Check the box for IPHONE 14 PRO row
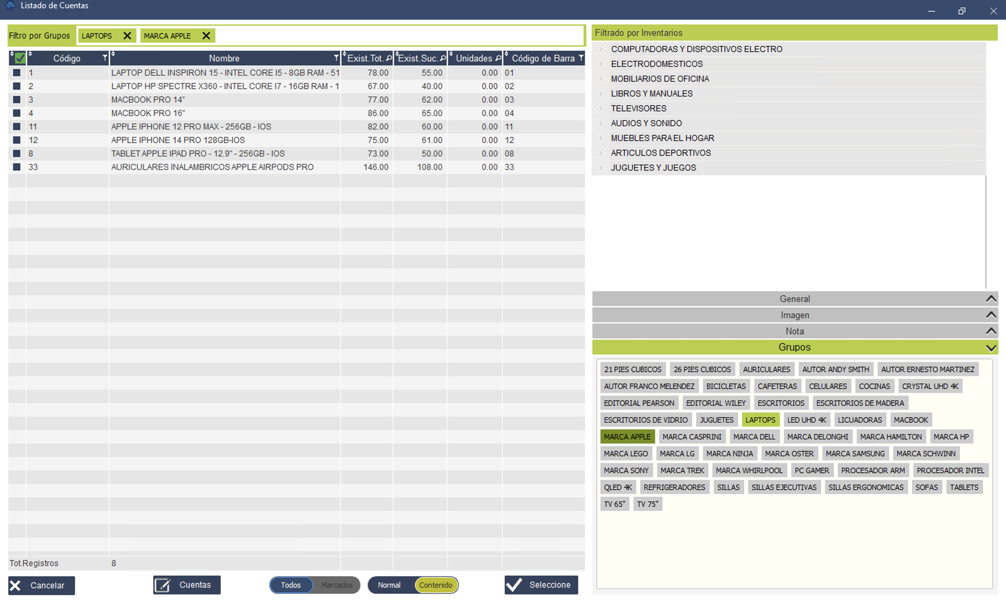The width and height of the screenshot is (1006, 602). click(17, 140)
